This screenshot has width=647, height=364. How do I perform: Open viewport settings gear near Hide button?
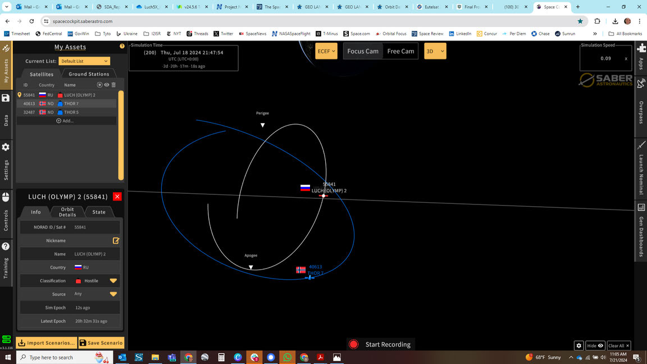(578, 345)
